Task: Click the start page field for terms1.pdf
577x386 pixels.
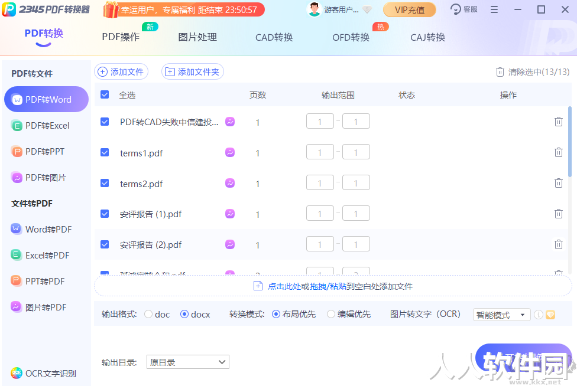Action: (320, 152)
